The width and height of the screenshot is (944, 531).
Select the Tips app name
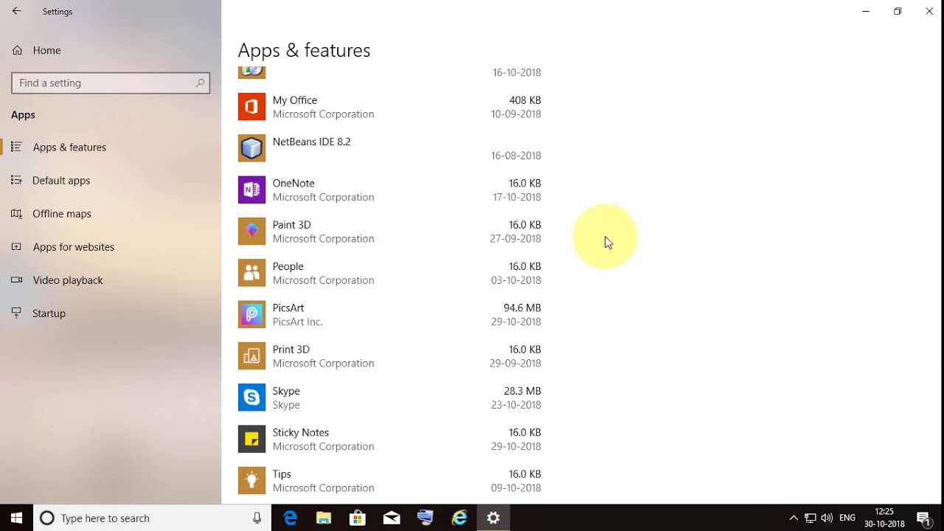(282, 473)
